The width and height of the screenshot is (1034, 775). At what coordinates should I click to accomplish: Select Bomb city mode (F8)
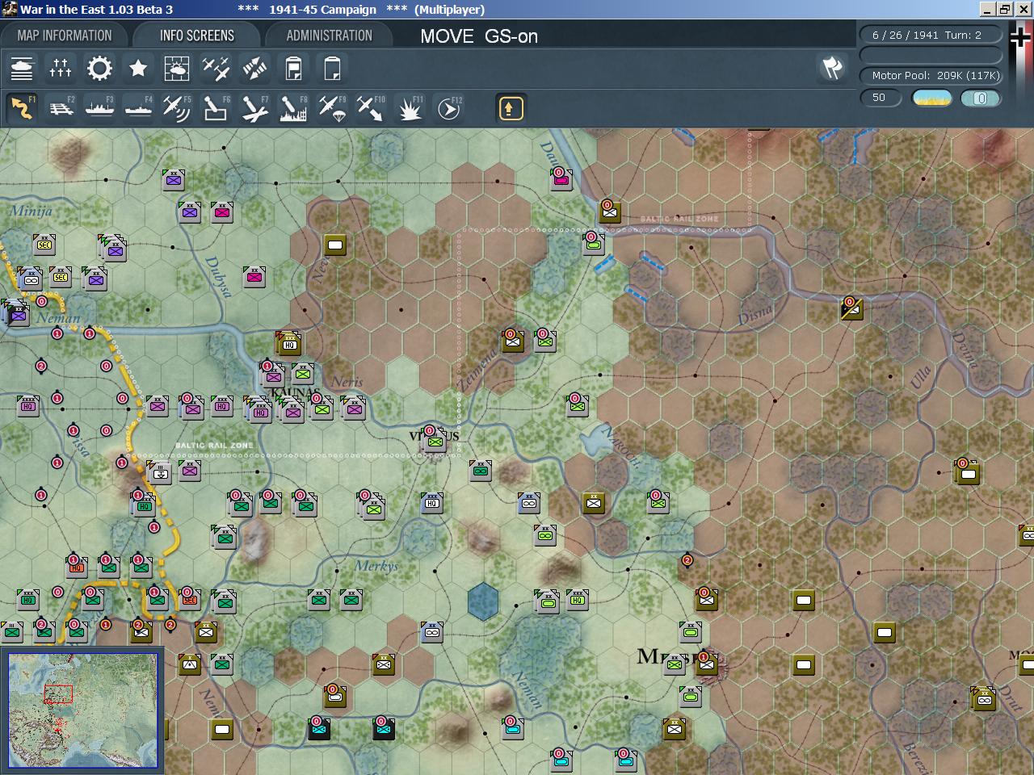point(293,108)
